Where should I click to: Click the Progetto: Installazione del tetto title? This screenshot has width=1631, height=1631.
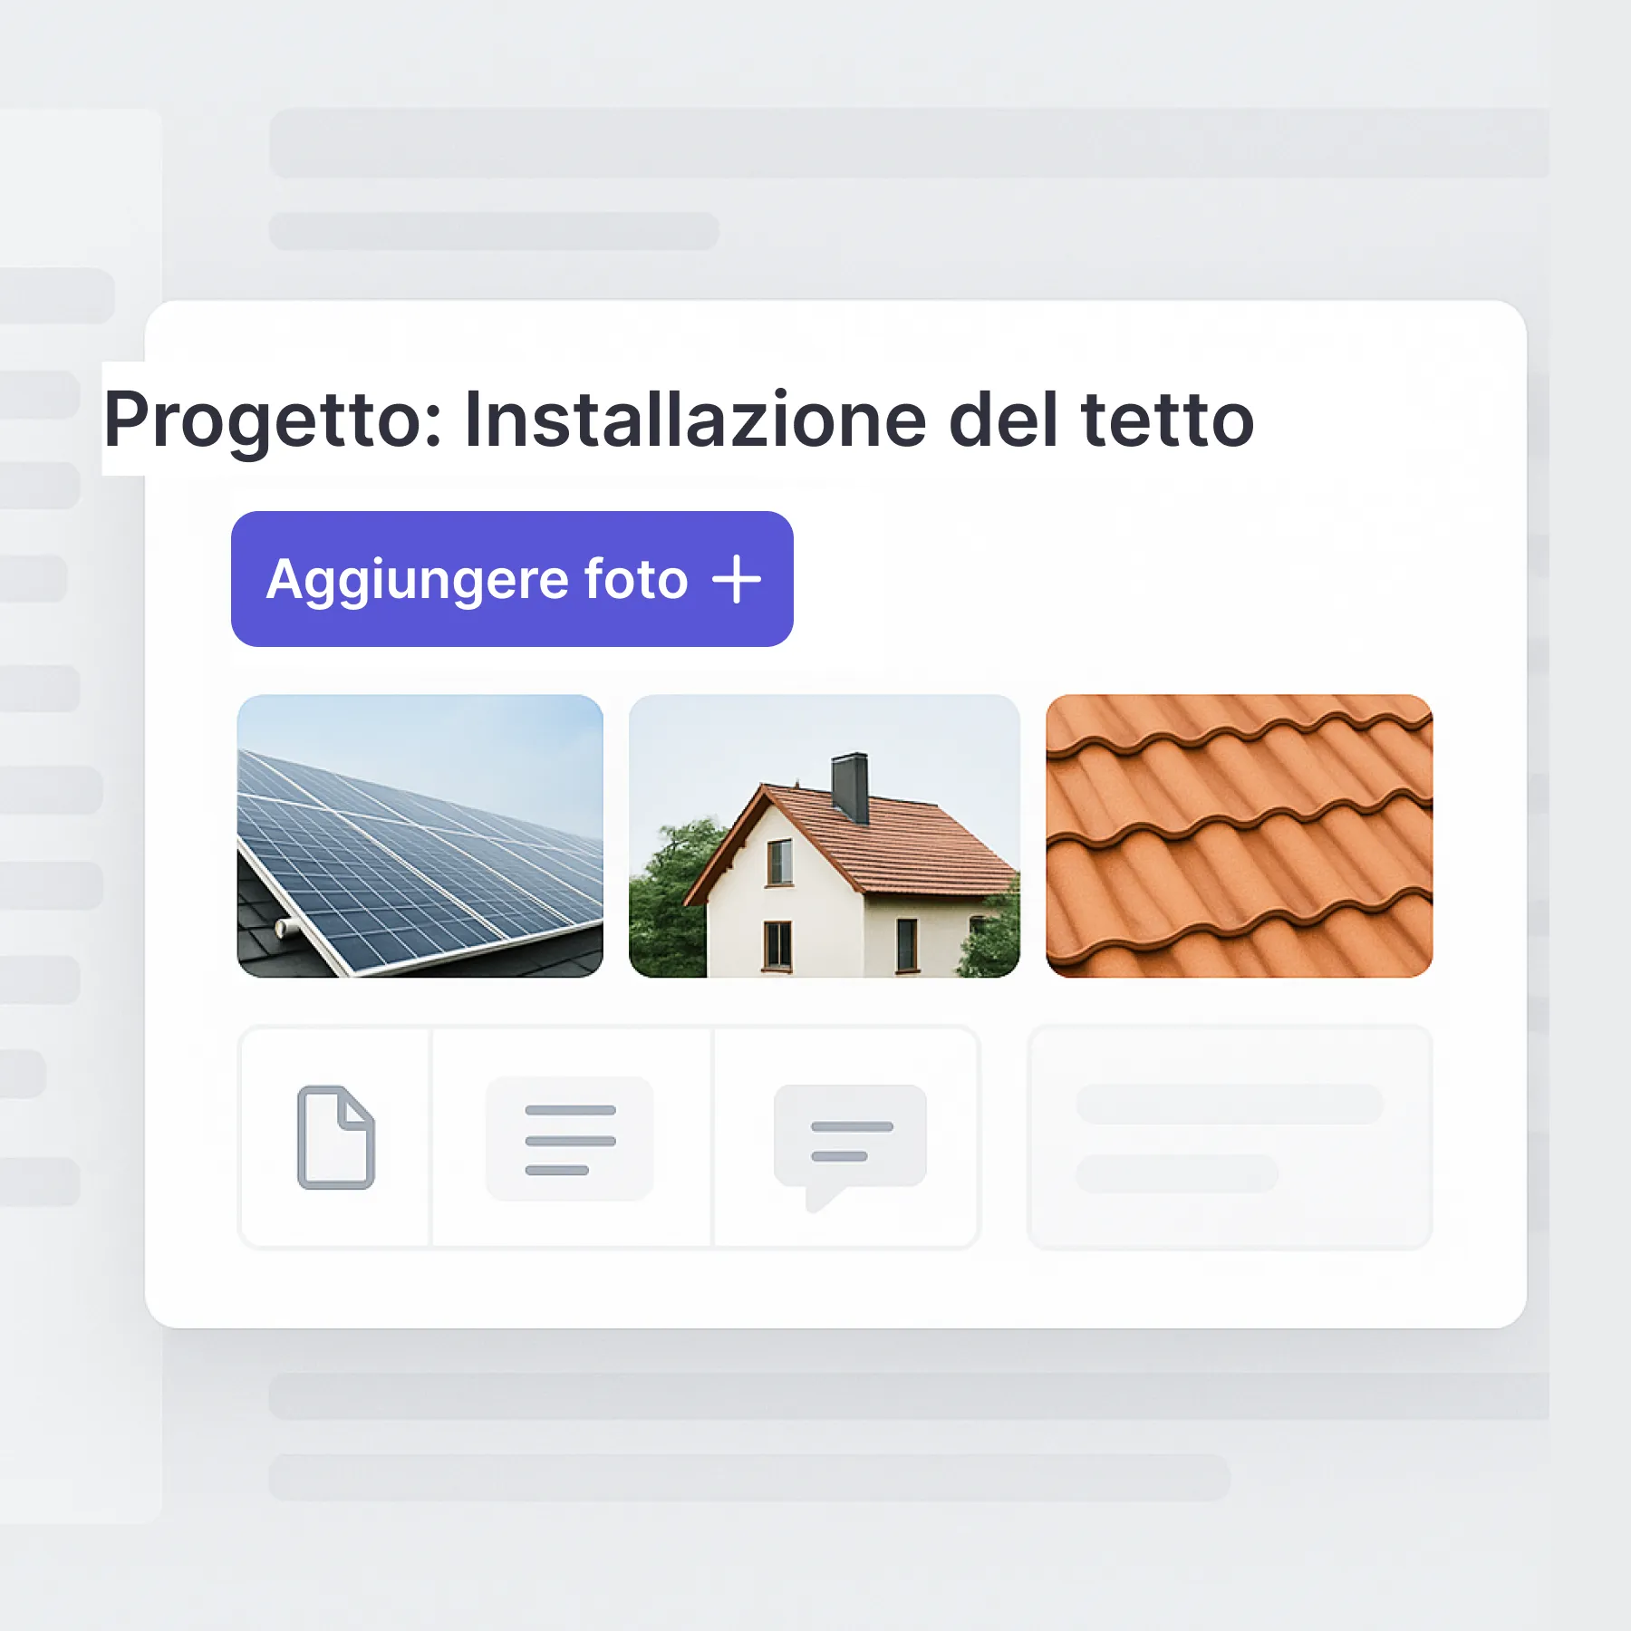pyautogui.click(x=679, y=420)
